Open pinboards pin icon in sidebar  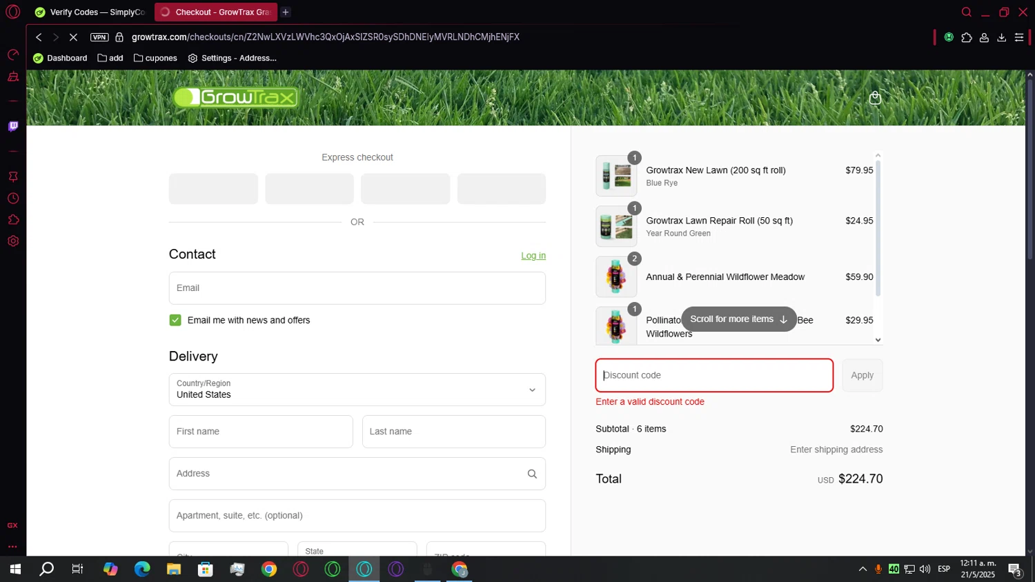(12, 177)
